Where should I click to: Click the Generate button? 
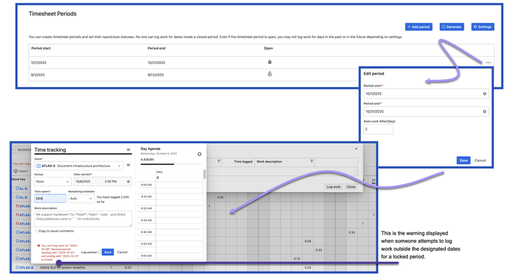[x=452, y=27]
